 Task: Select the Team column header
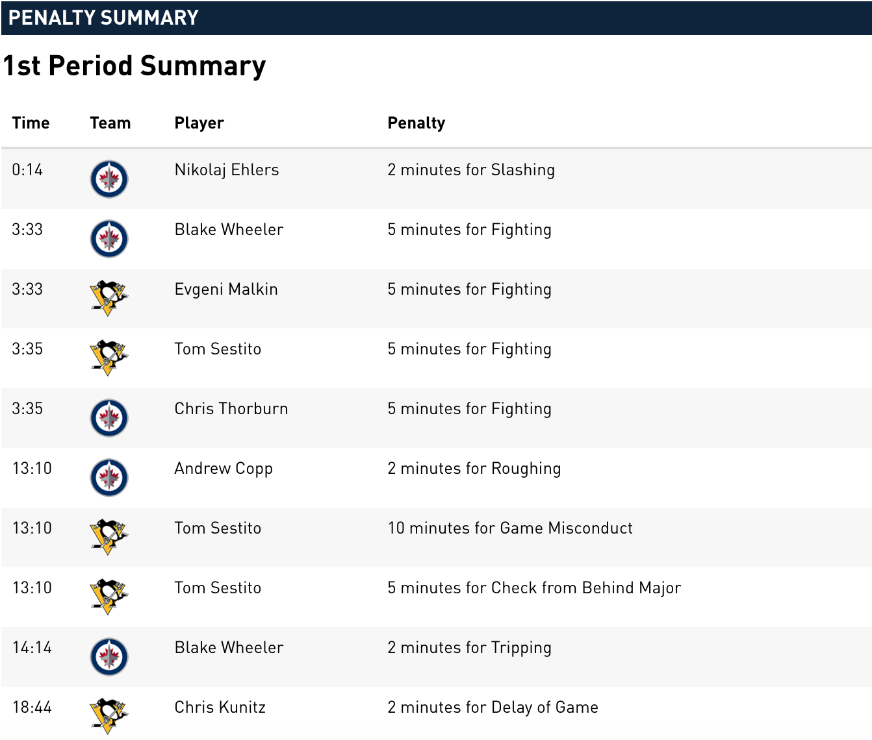[110, 123]
